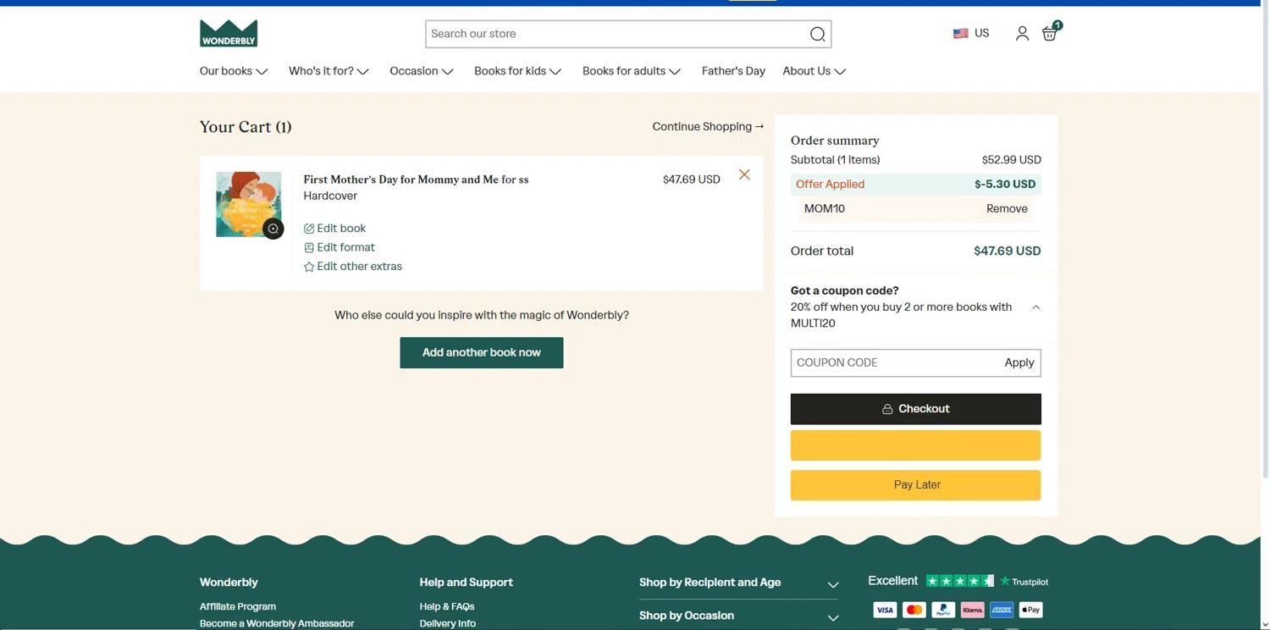Image resolution: width=1270 pixels, height=630 pixels.
Task: Click Edit book link
Action: 334,229
